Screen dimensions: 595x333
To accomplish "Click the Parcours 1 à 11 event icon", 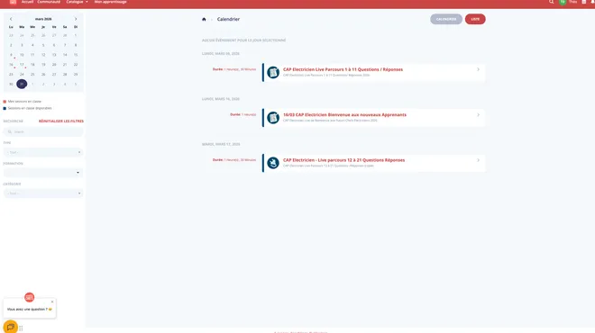I will (x=273, y=72).
